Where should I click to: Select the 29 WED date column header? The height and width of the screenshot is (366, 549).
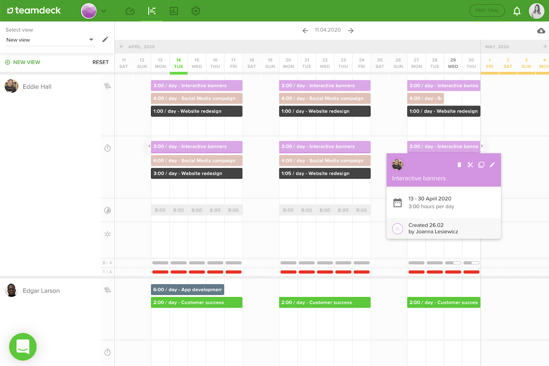click(453, 63)
